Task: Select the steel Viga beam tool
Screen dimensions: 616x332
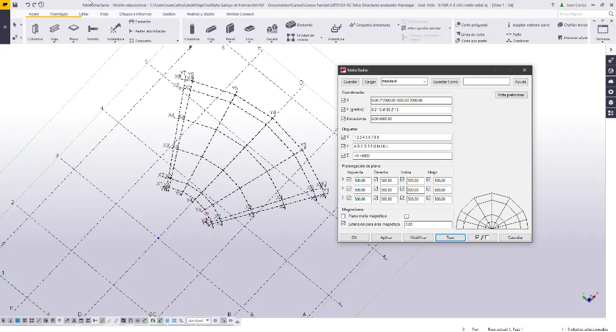Action: click(x=54, y=32)
